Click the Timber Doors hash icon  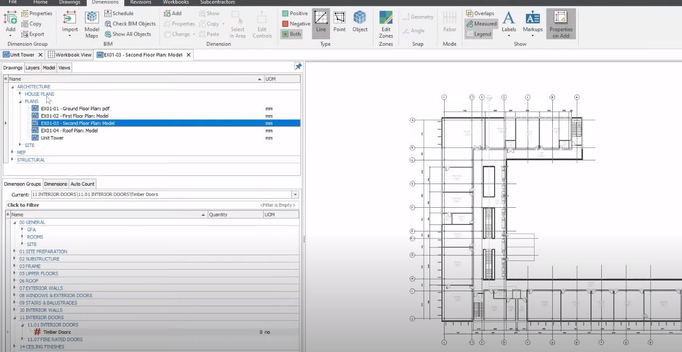37,332
